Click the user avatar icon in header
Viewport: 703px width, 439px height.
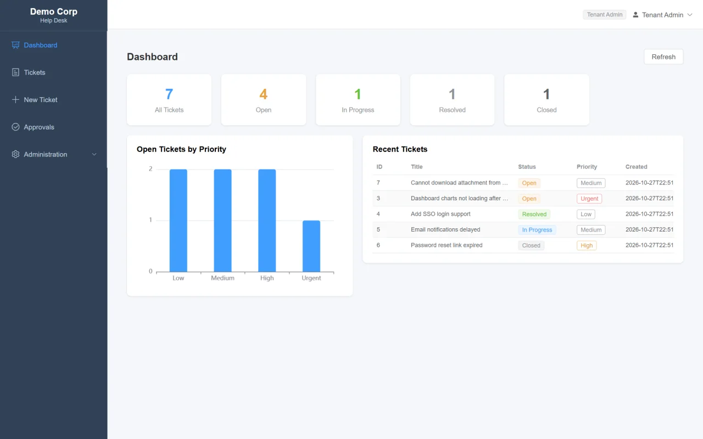(635, 15)
